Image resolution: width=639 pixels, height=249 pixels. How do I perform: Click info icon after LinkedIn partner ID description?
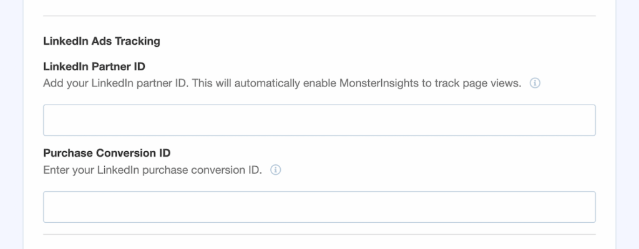[x=535, y=83]
